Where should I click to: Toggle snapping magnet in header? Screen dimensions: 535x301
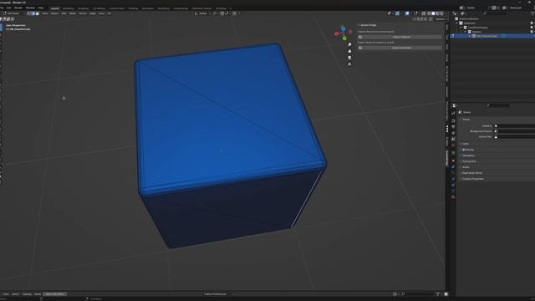tap(222, 13)
